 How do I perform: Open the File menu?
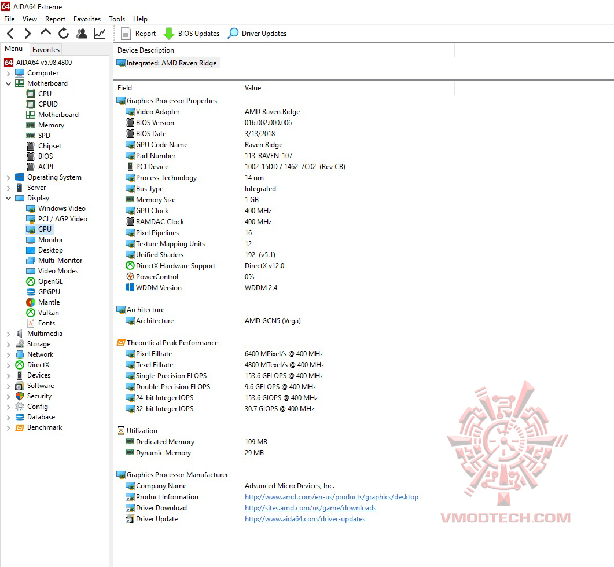tap(9, 19)
